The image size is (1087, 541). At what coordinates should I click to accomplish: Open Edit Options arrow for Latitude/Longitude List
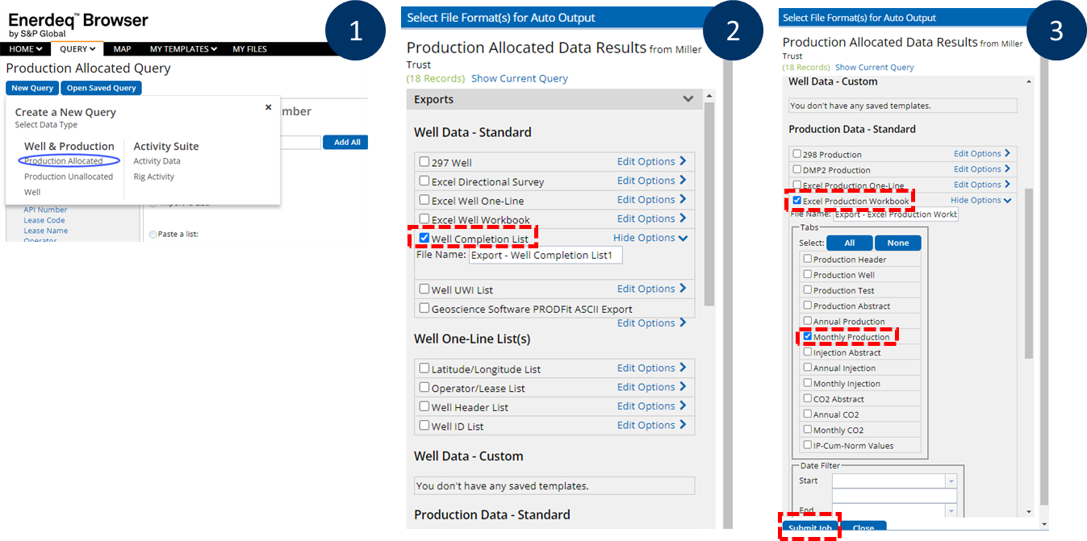point(683,368)
